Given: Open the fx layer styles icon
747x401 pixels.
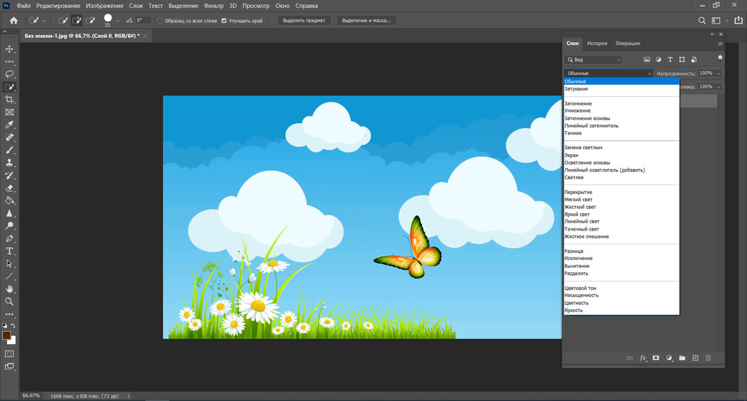Looking at the screenshot, I should pos(643,358).
